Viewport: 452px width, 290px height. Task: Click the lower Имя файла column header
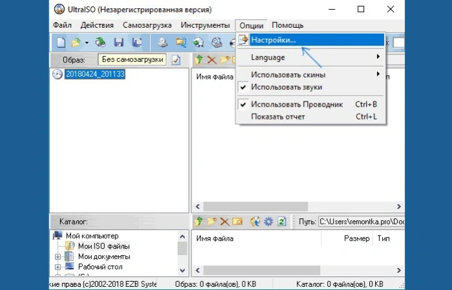[x=257, y=238]
